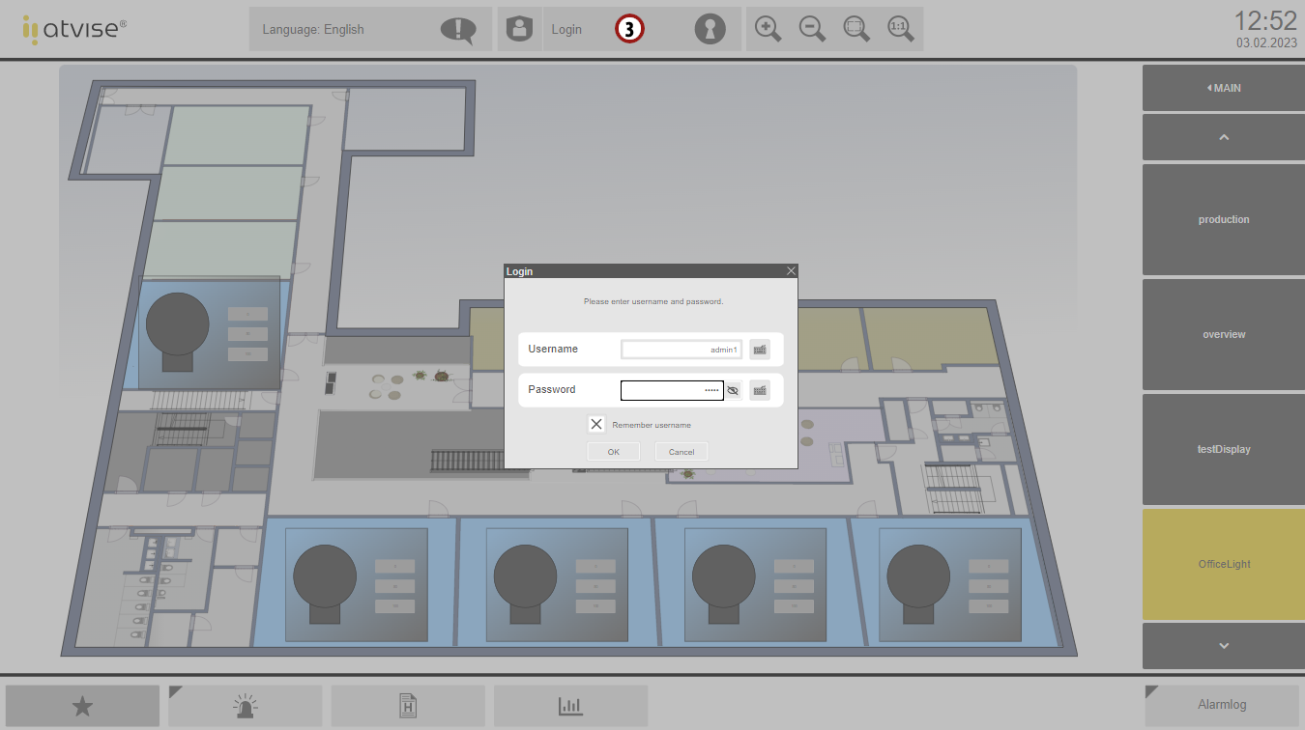Select the zoom-to-area magnifier icon

tap(856, 29)
